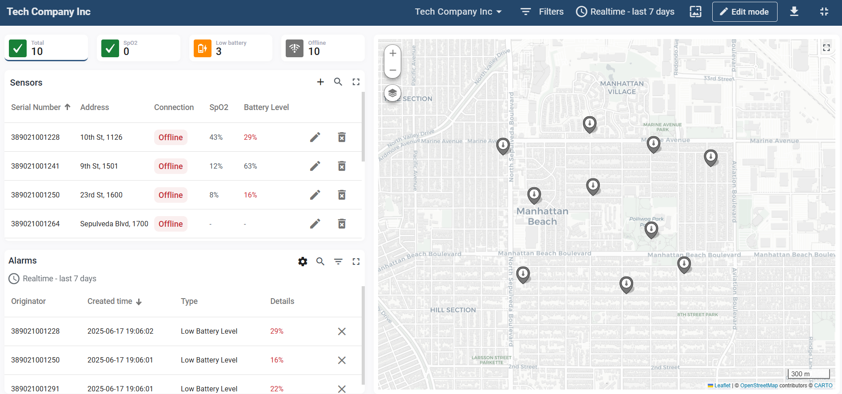Viewport: 842px width, 394px height.
Task: Toggle fullscreen for Alarms panel
Action: click(x=356, y=262)
